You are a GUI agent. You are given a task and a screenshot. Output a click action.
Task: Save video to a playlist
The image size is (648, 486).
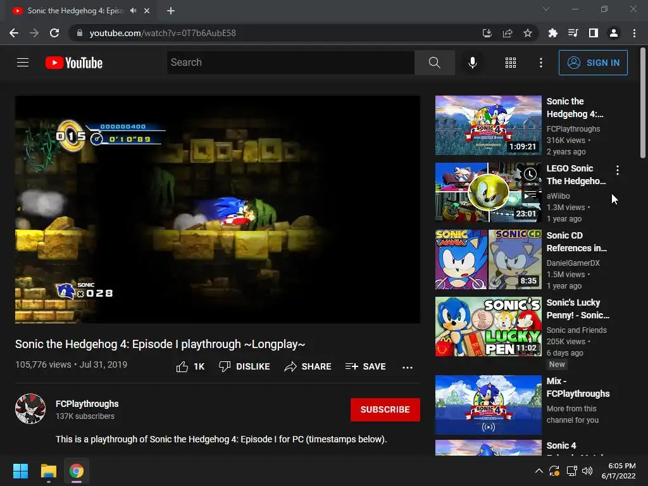366,366
